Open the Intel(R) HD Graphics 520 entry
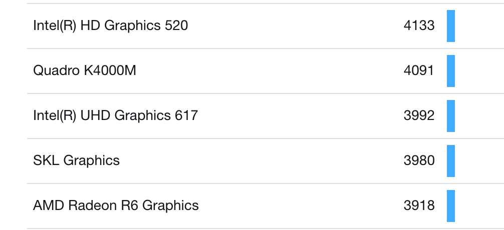 click(110, 25)
